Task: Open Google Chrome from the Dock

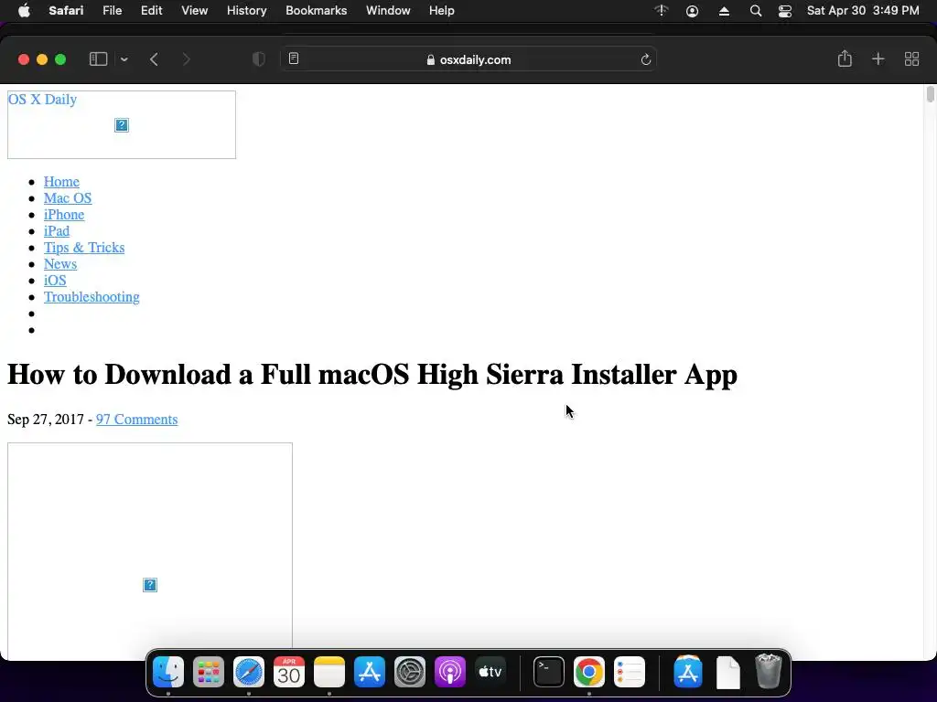Action: 588,672
